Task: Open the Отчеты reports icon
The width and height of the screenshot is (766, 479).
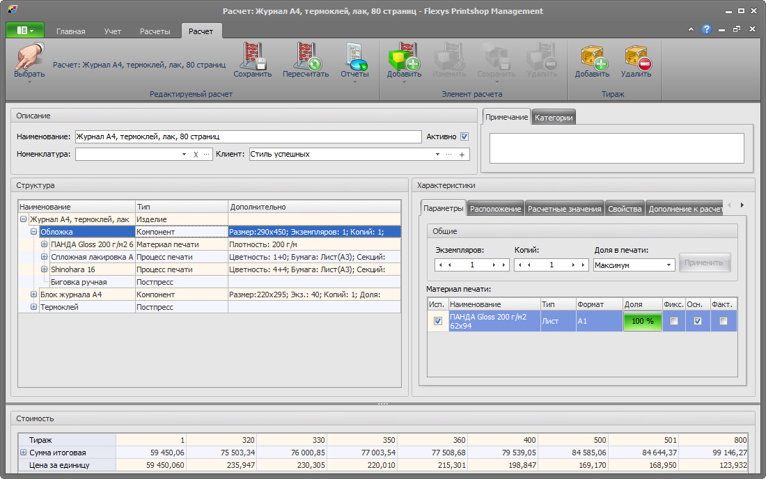Action: [x=354, y=56]
